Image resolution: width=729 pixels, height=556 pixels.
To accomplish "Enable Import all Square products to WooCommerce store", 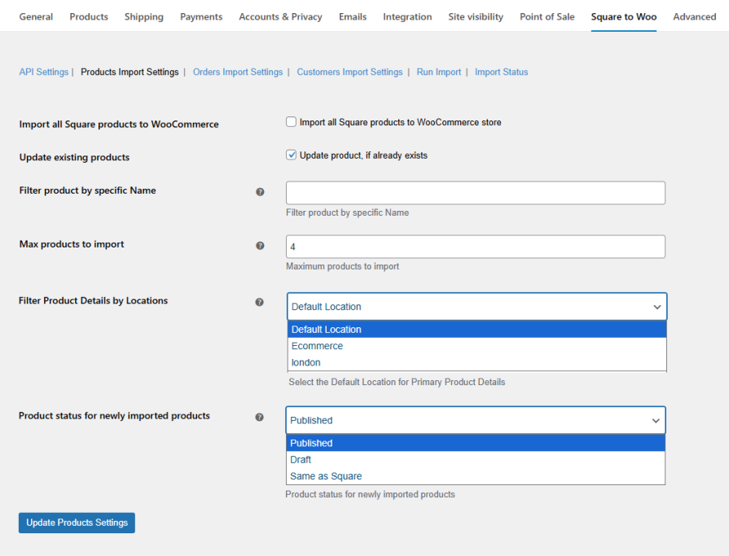I will tap(291, 121).
